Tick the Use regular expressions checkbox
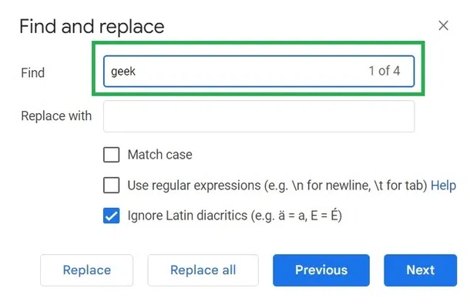This screenshot has height=308, width=470. pos(112,186)
